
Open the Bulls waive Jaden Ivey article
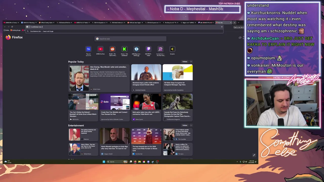(x=146, y=107)
